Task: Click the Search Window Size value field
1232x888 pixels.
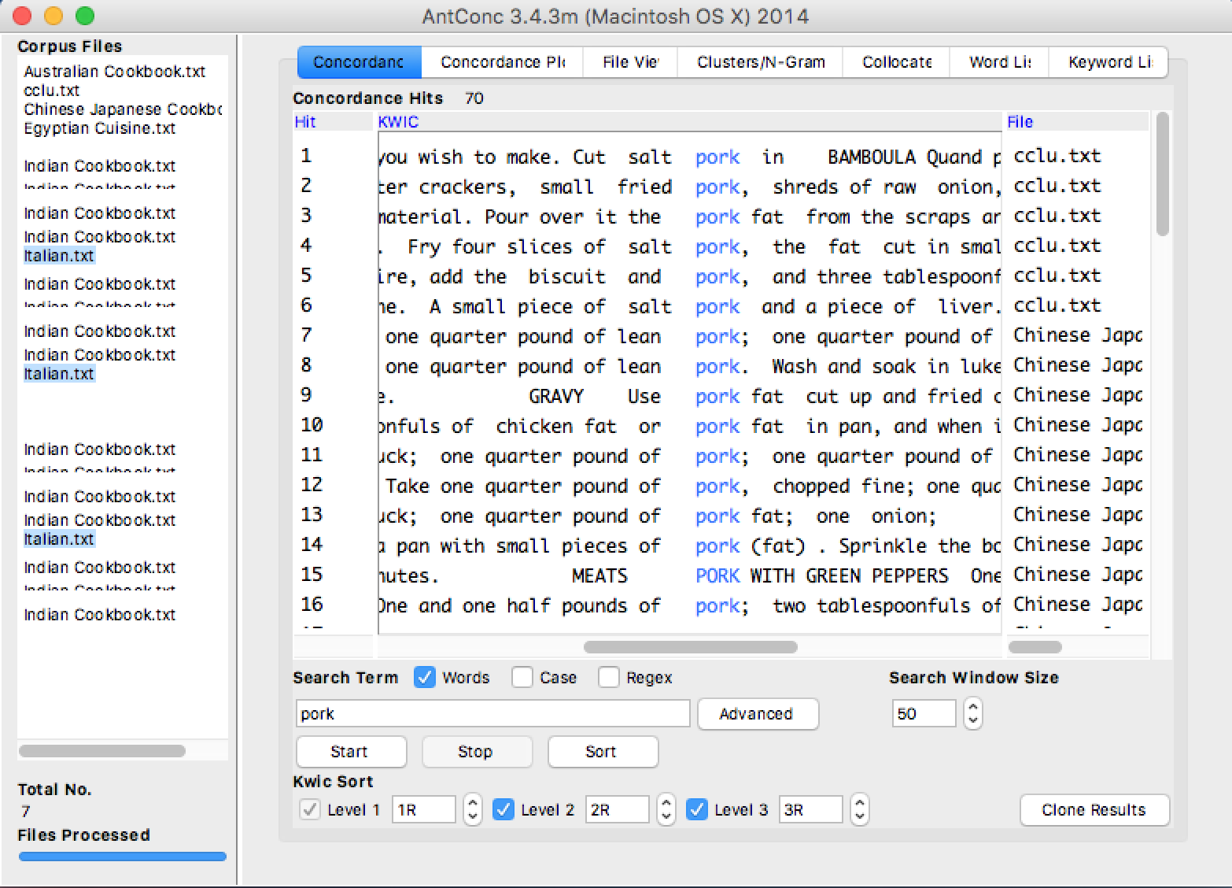Action: [924, 714]
